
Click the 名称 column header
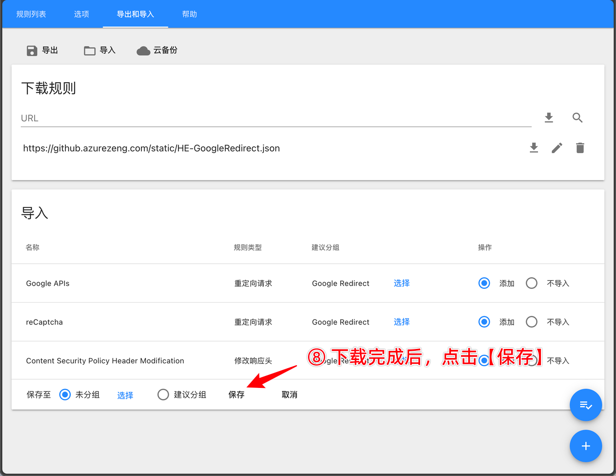tap(33, 247)
